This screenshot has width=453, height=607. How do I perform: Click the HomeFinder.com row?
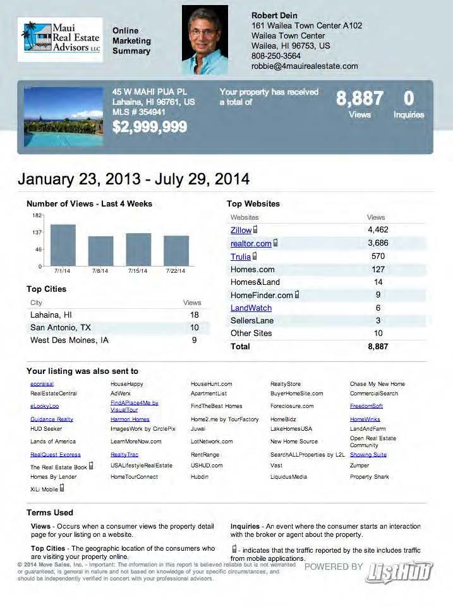326,296
